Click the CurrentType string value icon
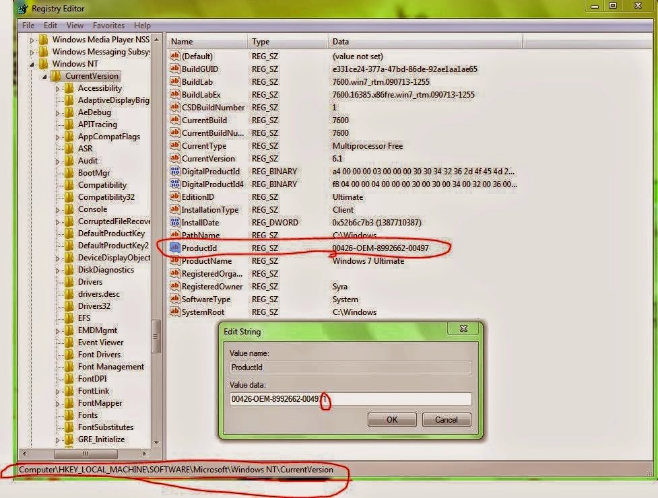Screen dimensions: 658x498 click(174, 145)
